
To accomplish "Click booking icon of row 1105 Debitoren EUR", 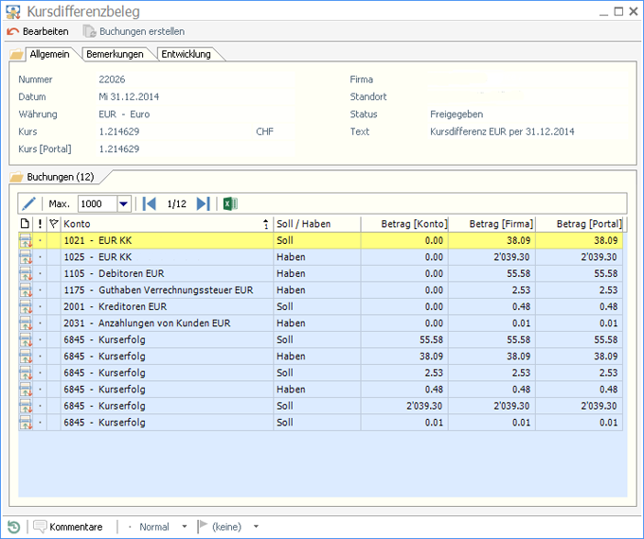I will 26,273.
